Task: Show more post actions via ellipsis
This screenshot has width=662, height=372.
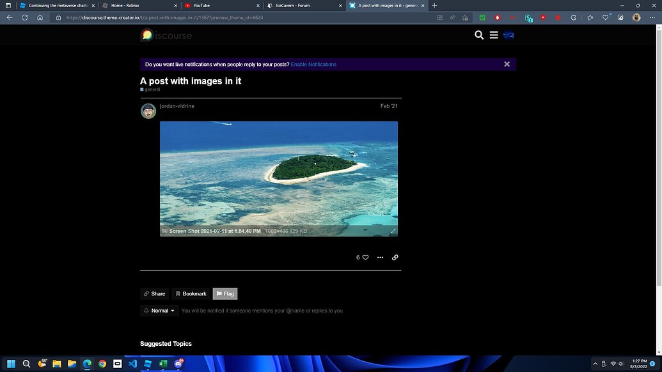Action: coord(381,258)
